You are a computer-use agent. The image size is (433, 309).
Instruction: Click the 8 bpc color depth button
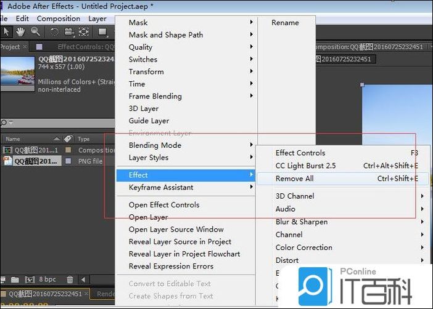(x=48, y=279)
